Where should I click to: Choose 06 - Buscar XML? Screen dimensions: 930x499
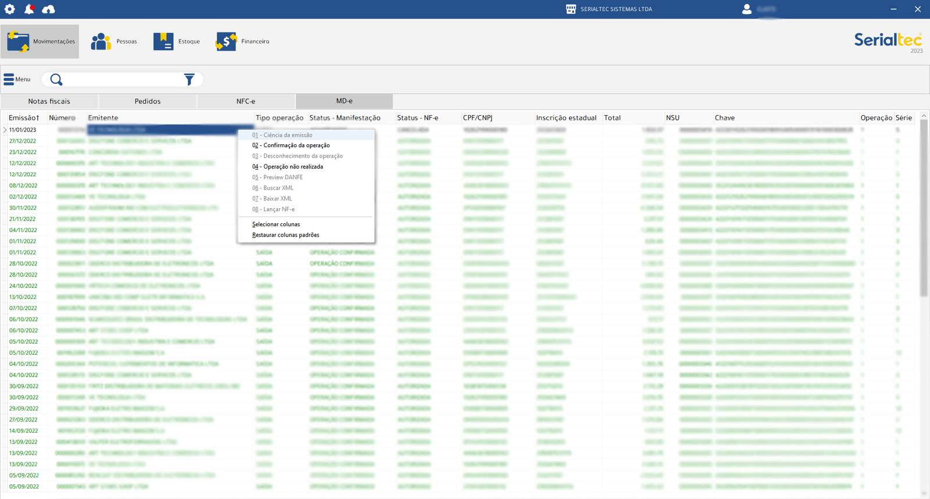point(306,188)
